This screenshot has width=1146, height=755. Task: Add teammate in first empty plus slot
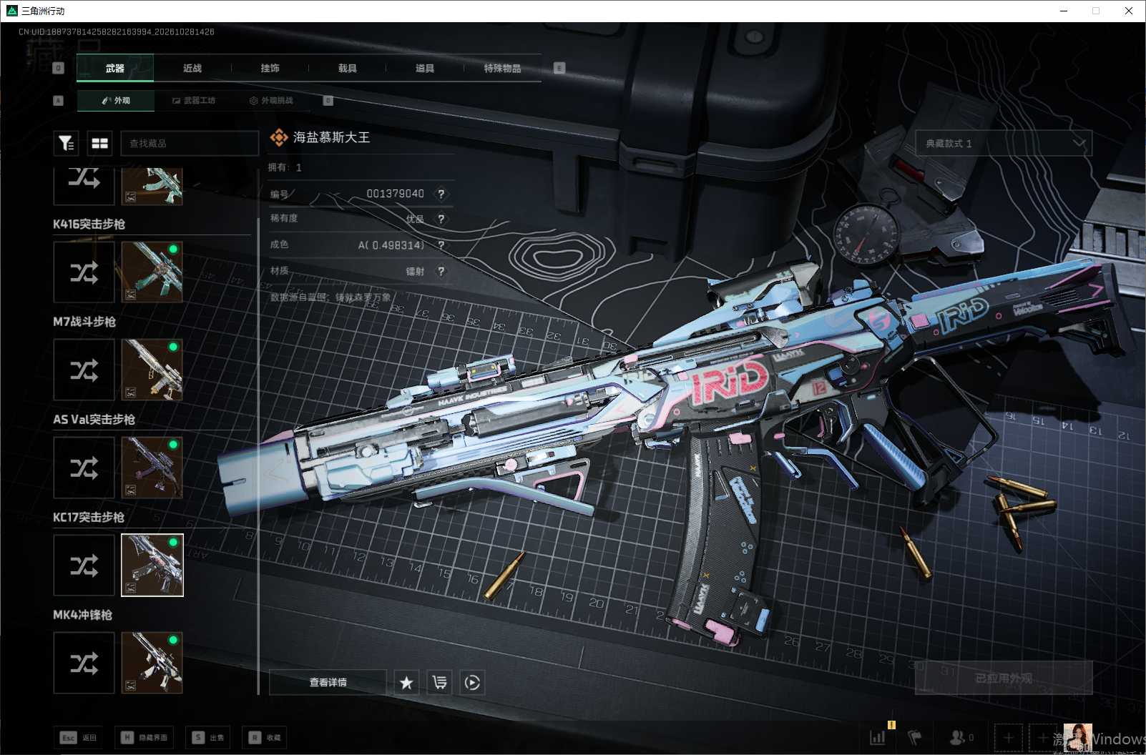click(1009, 737)
